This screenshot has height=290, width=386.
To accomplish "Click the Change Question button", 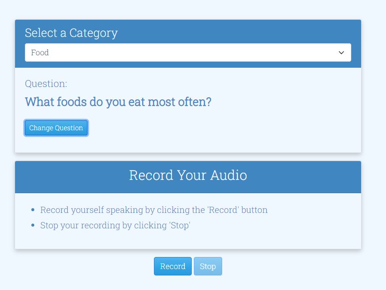I will (56, 128).
